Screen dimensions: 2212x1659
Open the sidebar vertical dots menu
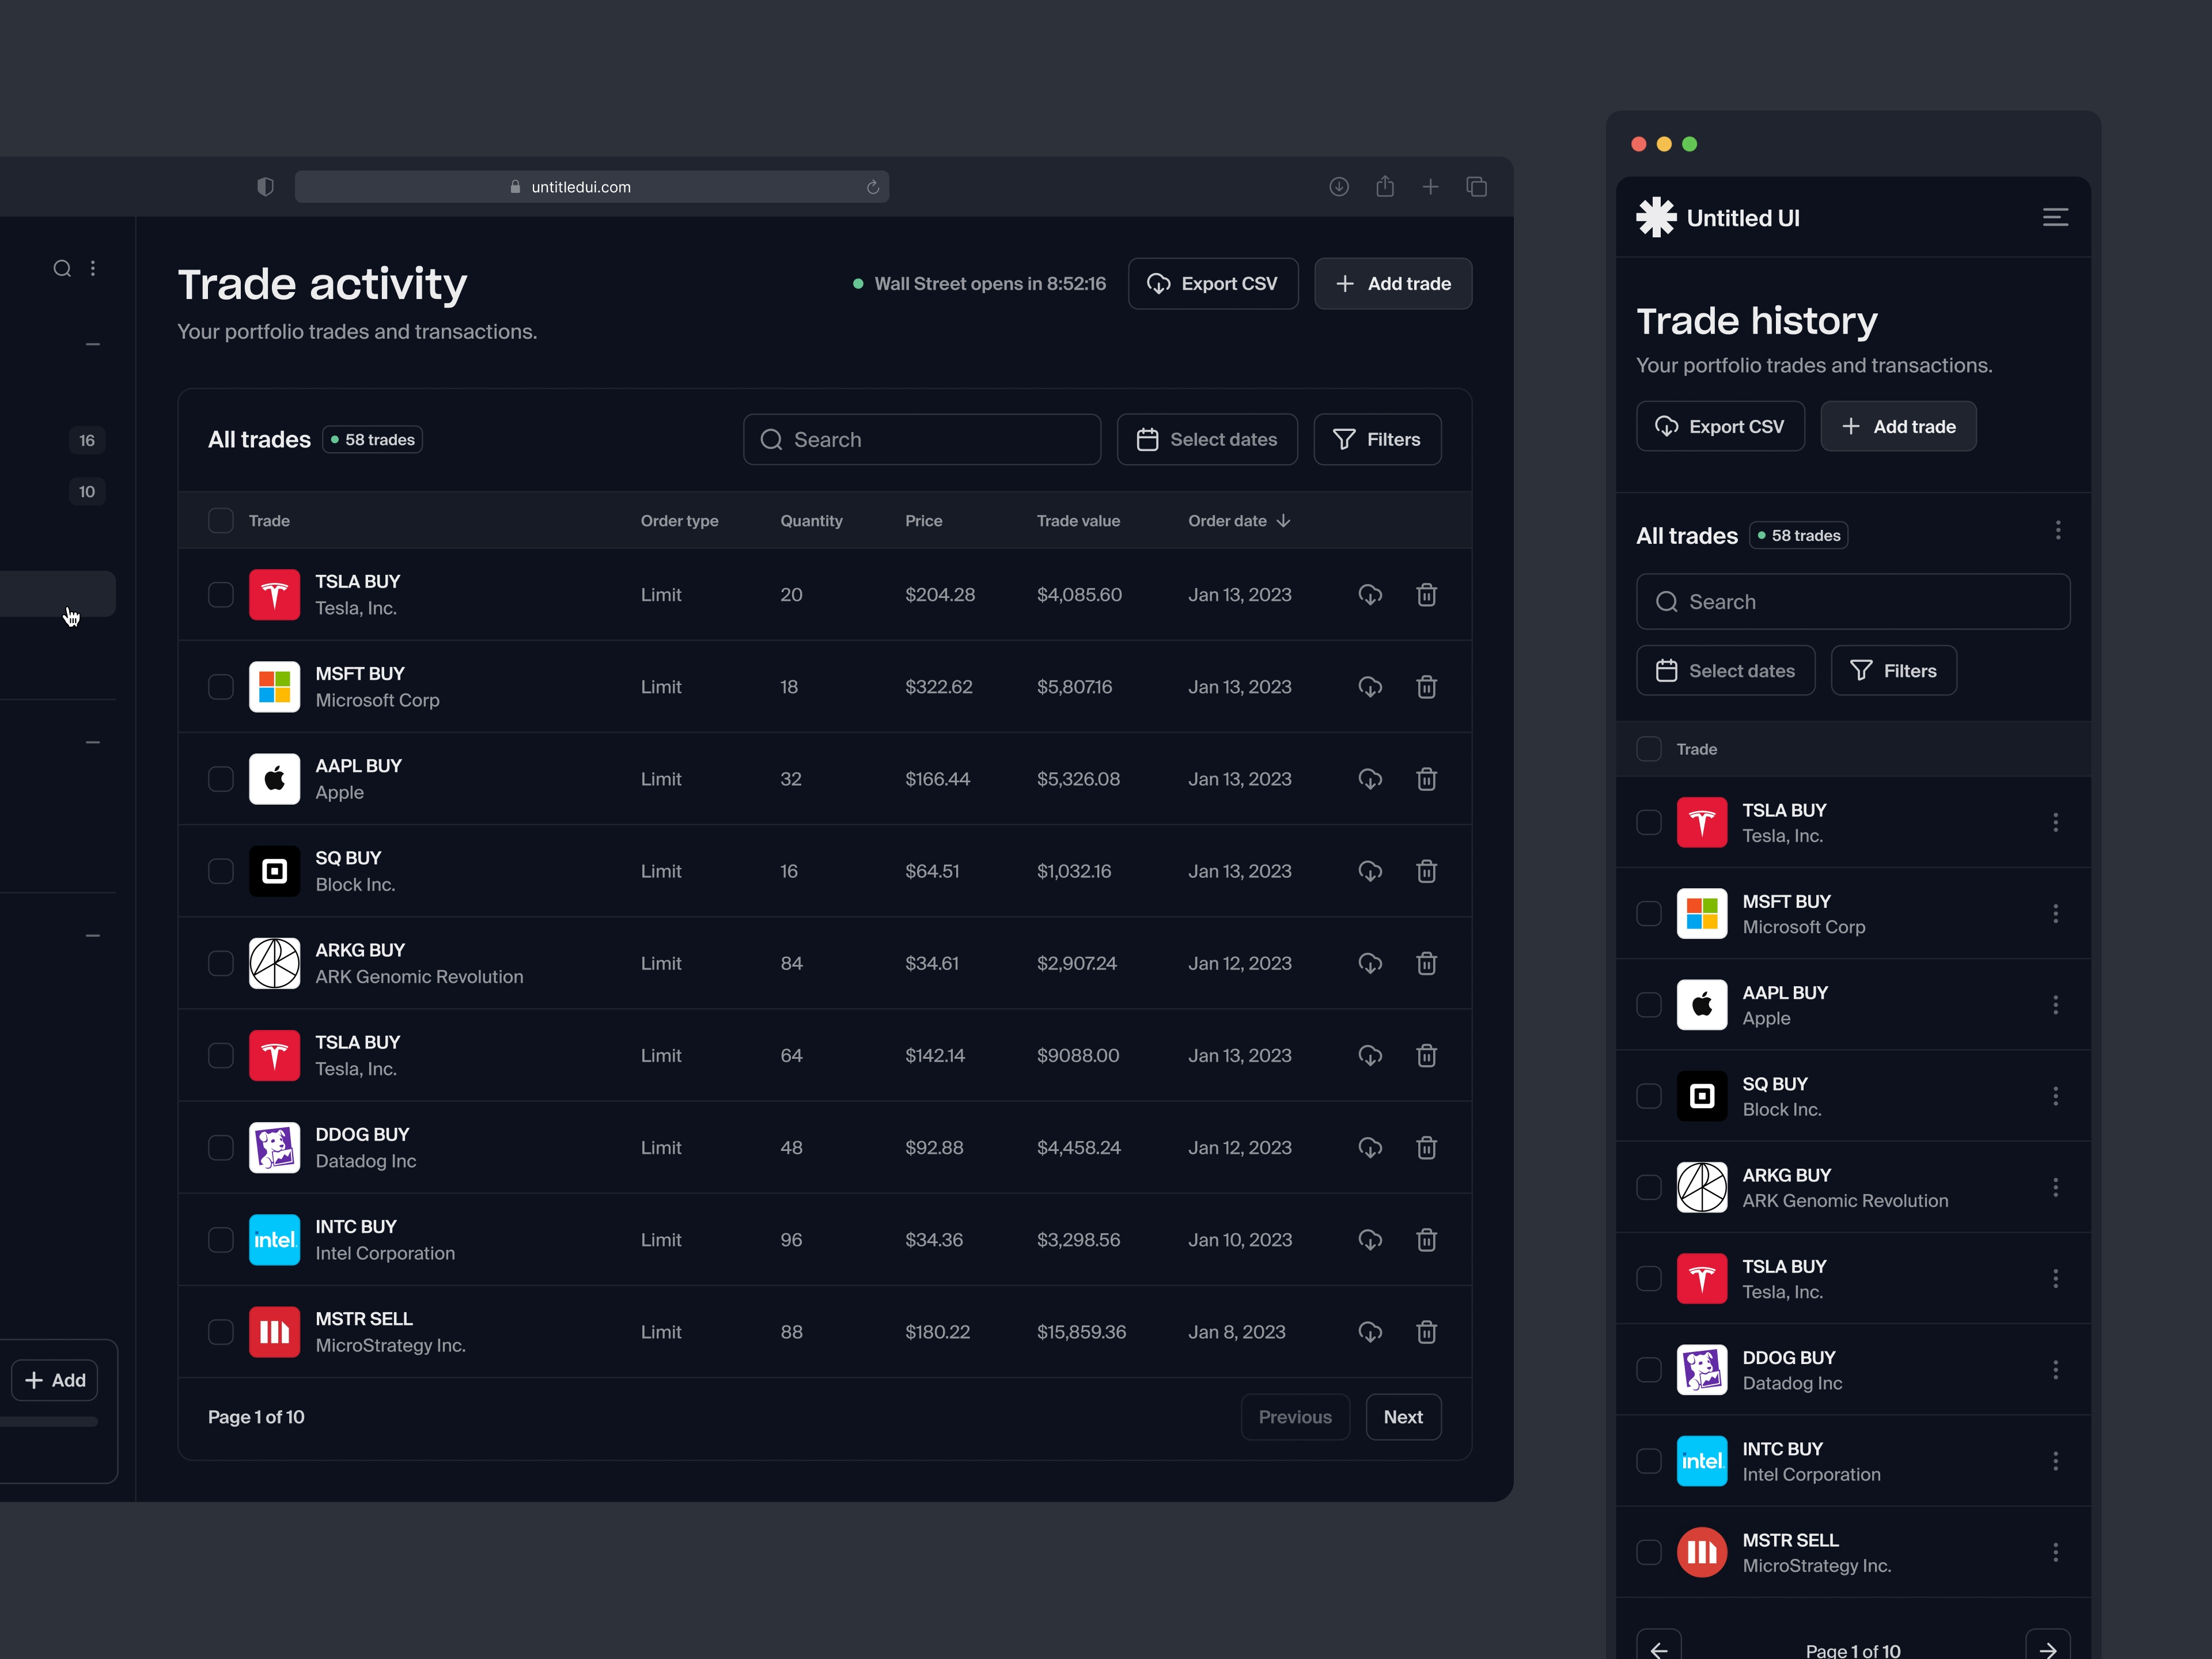(x=93, y=268)
